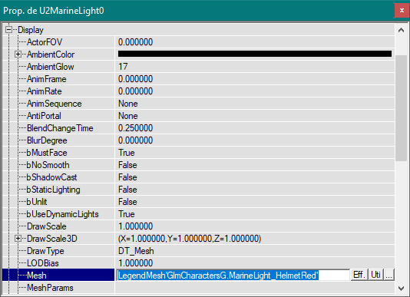Click the DrawScale value 1.000000

point(135,226)
